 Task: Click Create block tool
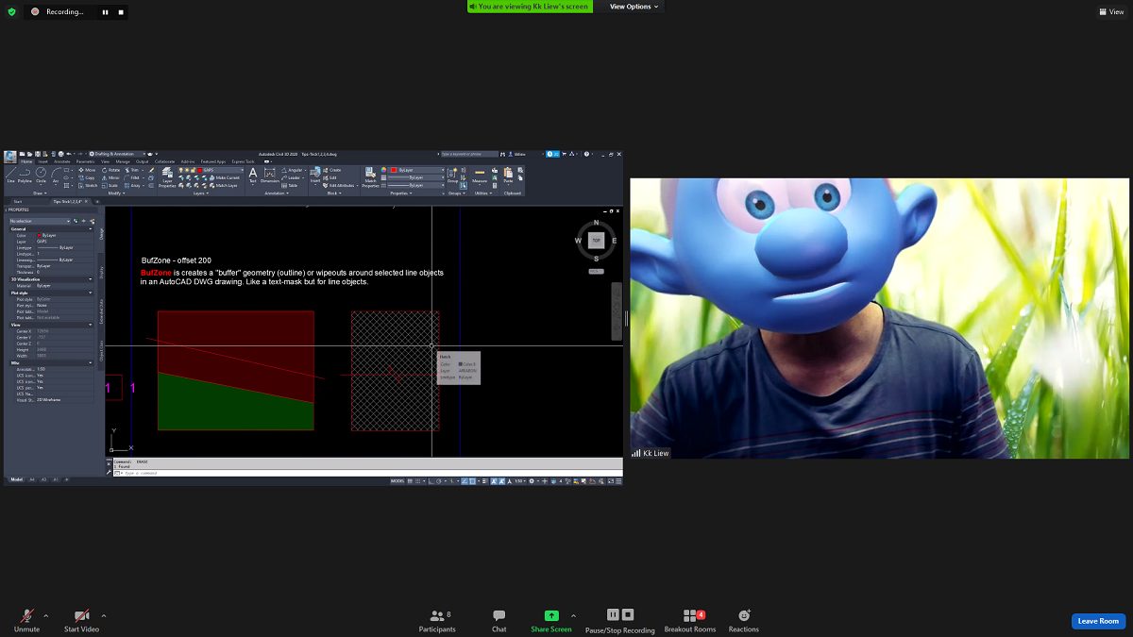(332, 170)
